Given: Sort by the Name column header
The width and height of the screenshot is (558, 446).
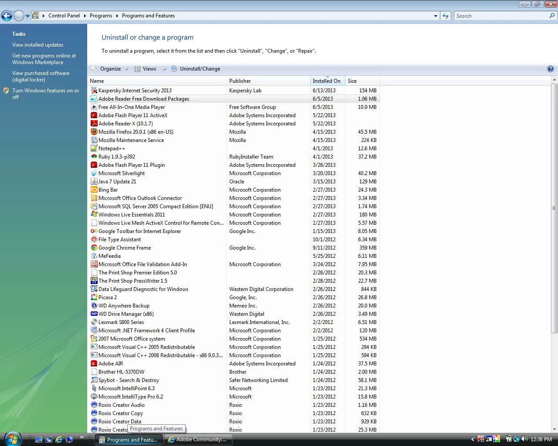Looking at the screenshot, I should (x=157, y=81).
